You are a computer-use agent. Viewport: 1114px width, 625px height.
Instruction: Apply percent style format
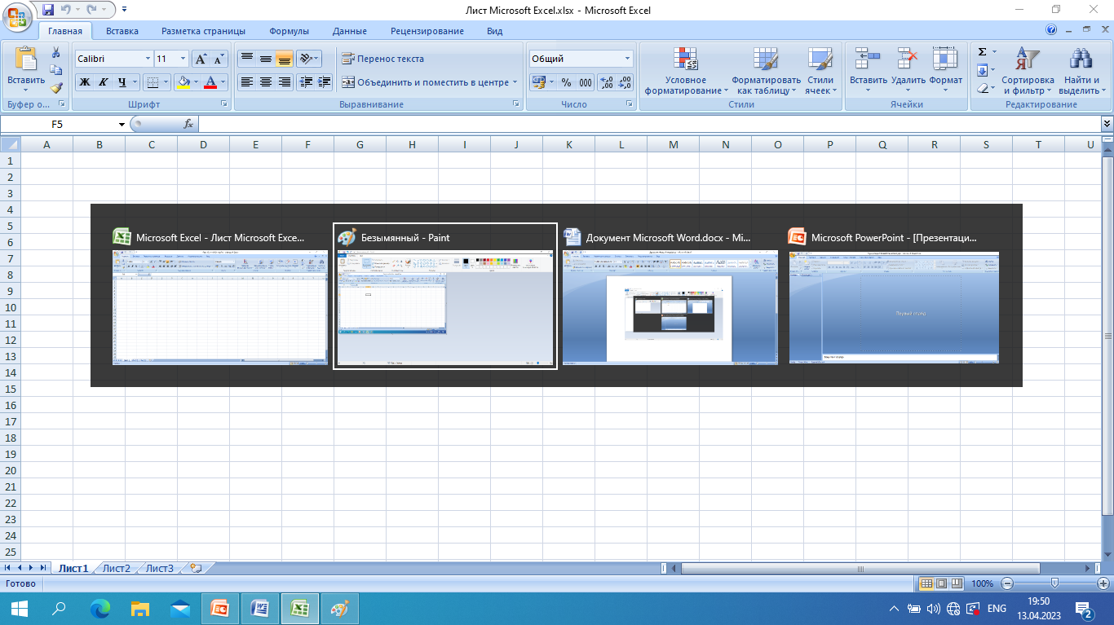tap(567, 82)
